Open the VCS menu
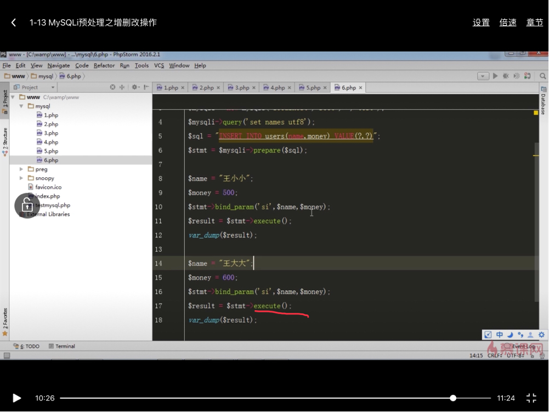The height and width of the screenshot is (412, 549). point(159,65)
